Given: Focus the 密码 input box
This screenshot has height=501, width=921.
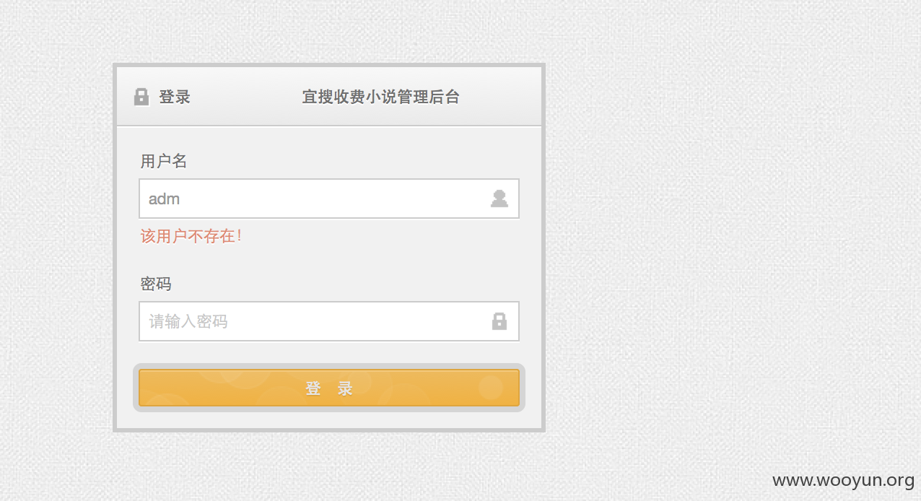Looking at the screenshot, I should point(329,321).
